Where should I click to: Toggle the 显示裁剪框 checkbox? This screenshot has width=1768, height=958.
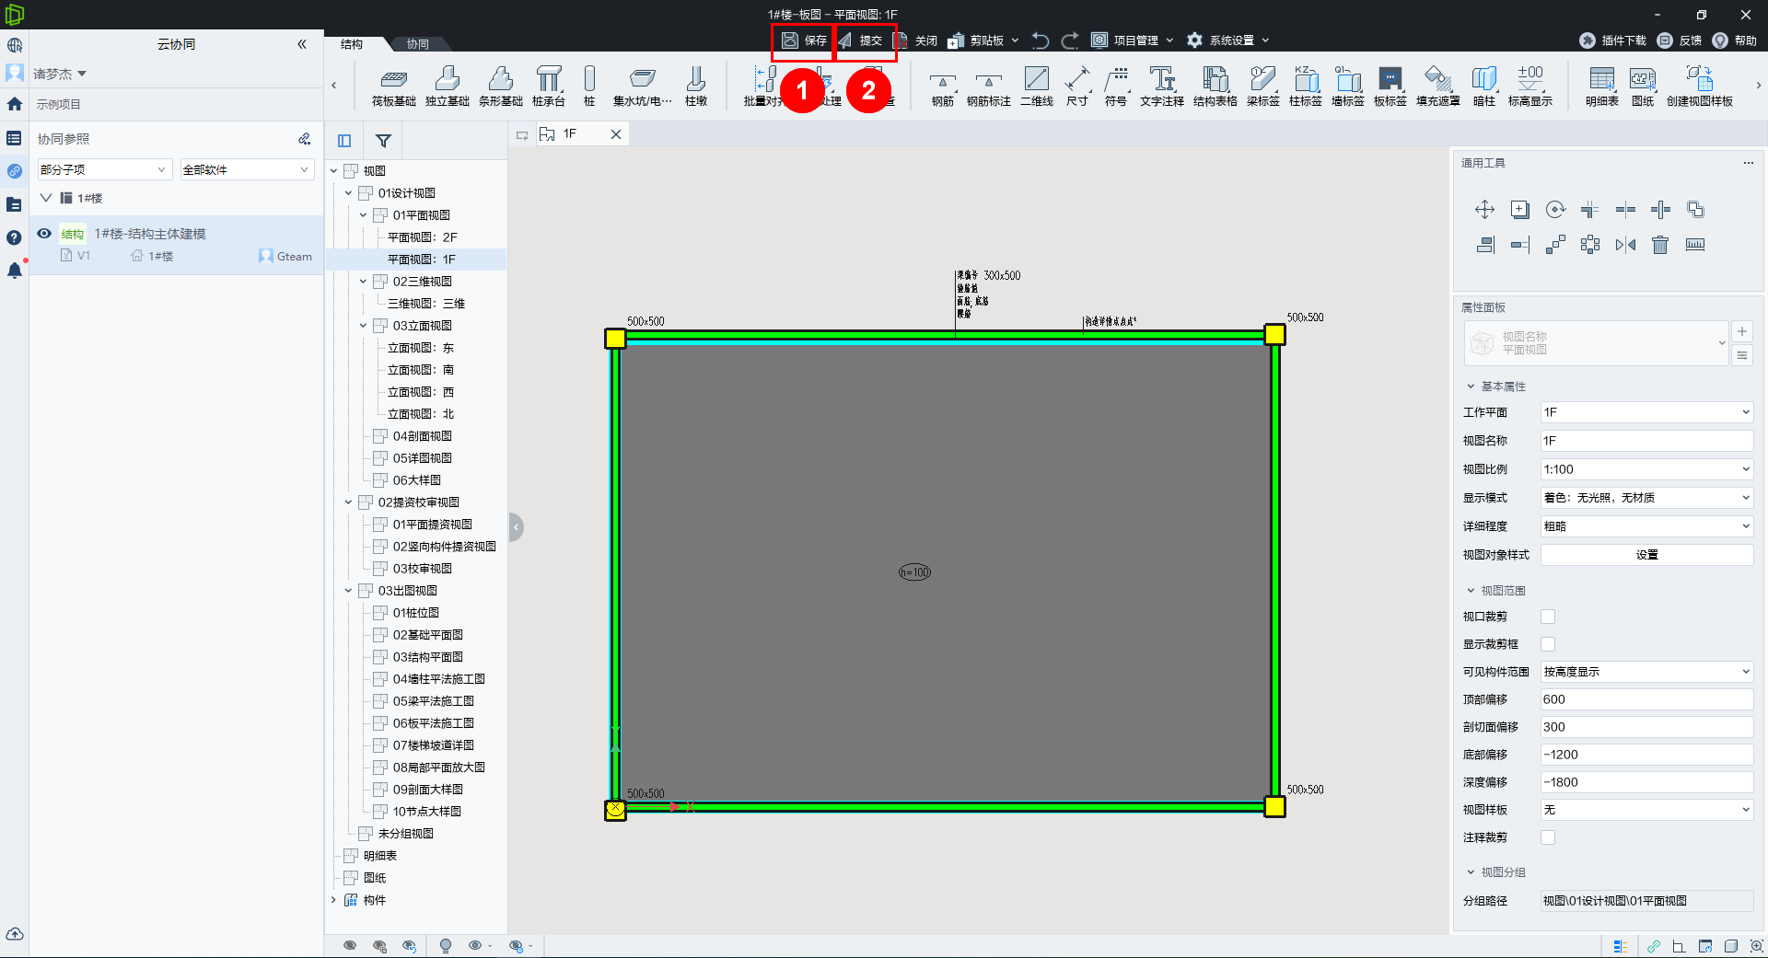pyautogui.click(x=1548, y=644)
